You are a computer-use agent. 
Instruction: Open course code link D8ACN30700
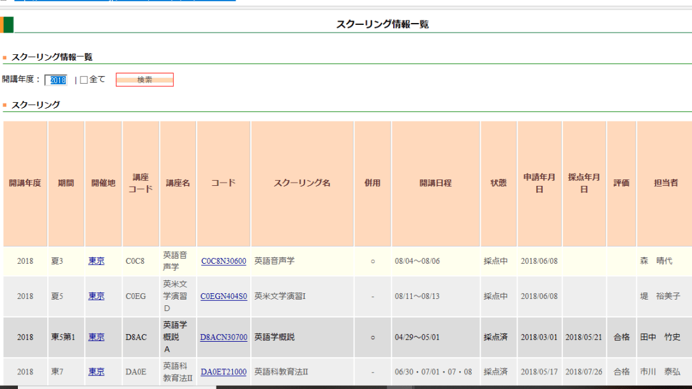point(223,337)
